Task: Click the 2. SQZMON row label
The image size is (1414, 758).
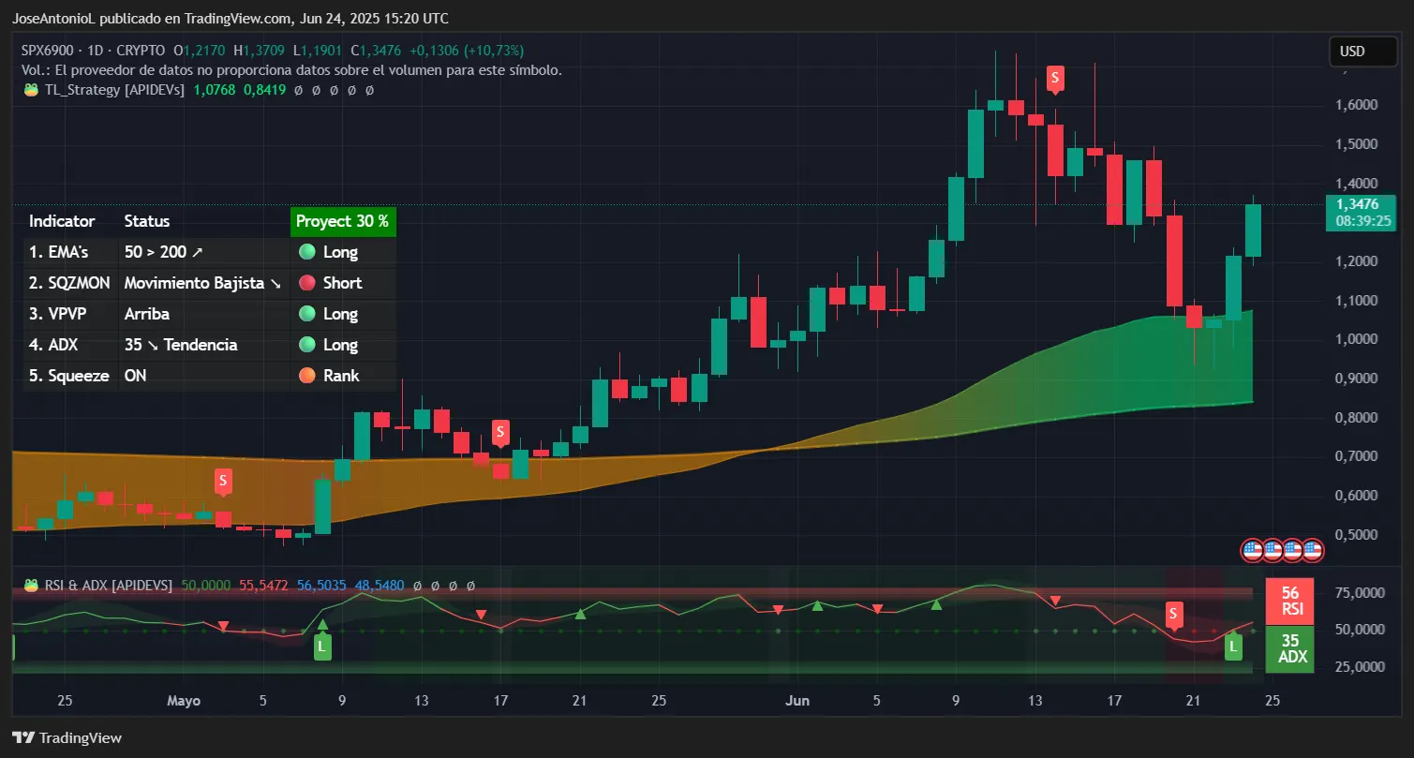Action: point(70,283)
